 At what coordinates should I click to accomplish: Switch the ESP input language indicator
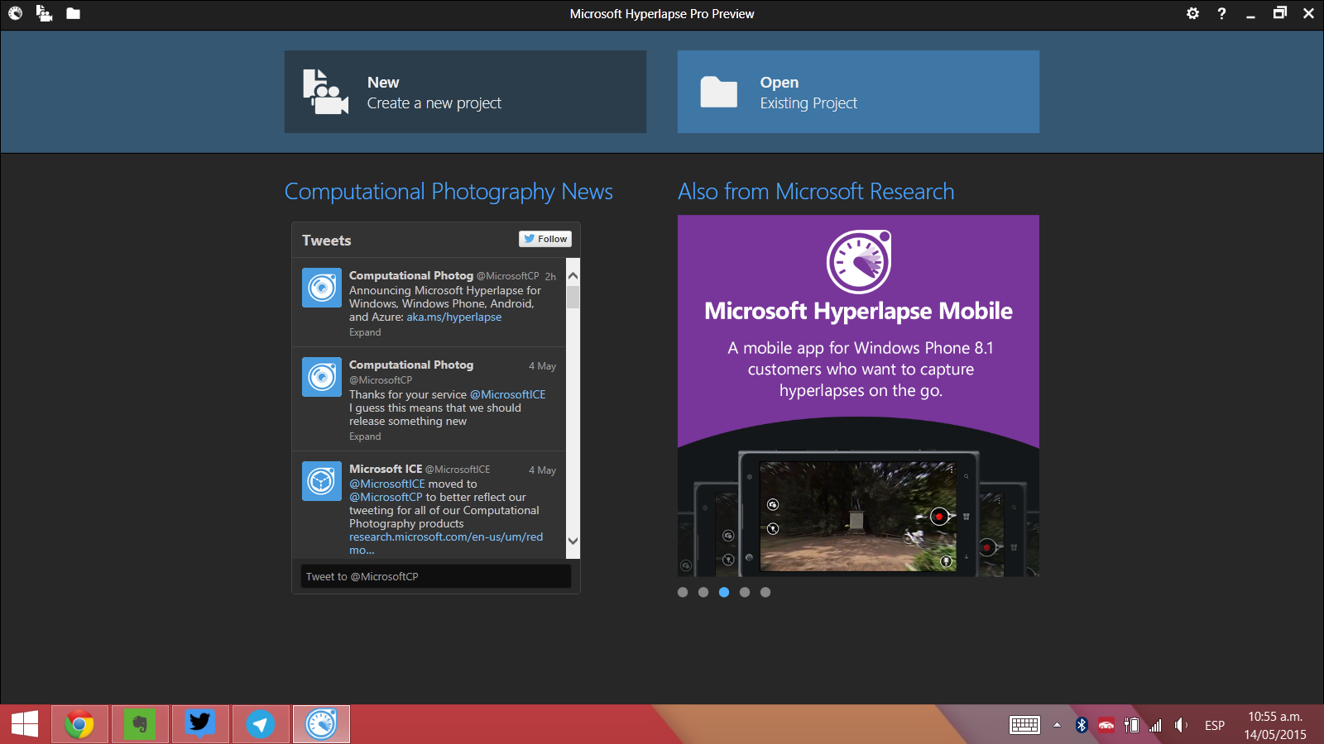tap(1214, 725)
